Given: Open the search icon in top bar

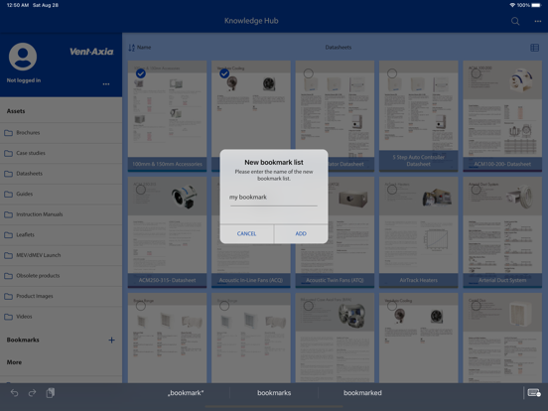Looking at the screenshot, I should [x=515, y=21].
